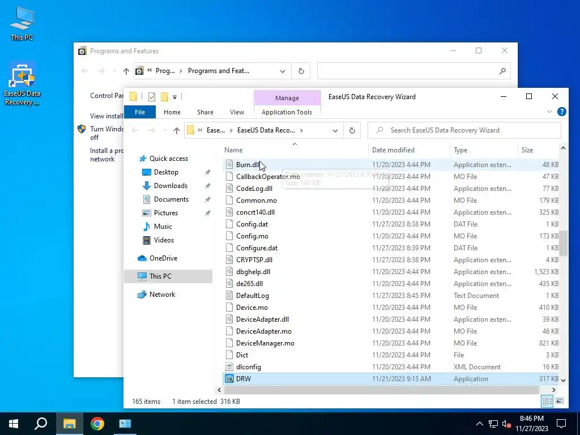Sort files by Type column
The width and height of the screenshot is (580, 435).
click(x=460, y=150)
